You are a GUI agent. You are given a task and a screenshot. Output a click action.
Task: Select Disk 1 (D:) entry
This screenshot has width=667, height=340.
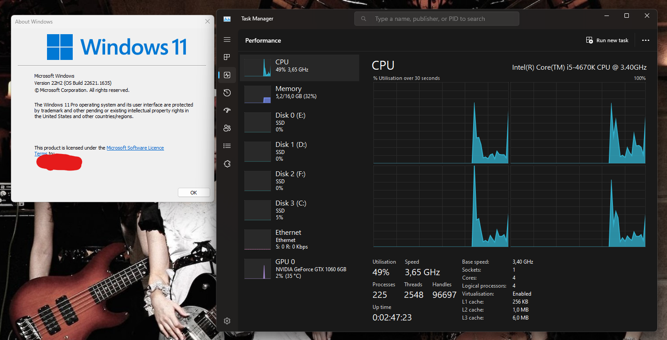point(299,151)
